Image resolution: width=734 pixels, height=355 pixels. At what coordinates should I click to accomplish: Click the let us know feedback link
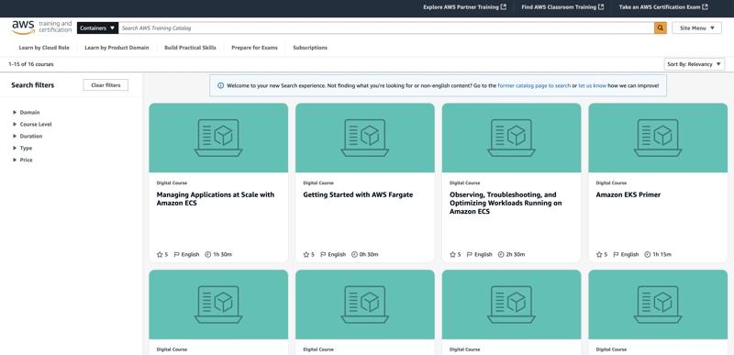tap(592, 86)
